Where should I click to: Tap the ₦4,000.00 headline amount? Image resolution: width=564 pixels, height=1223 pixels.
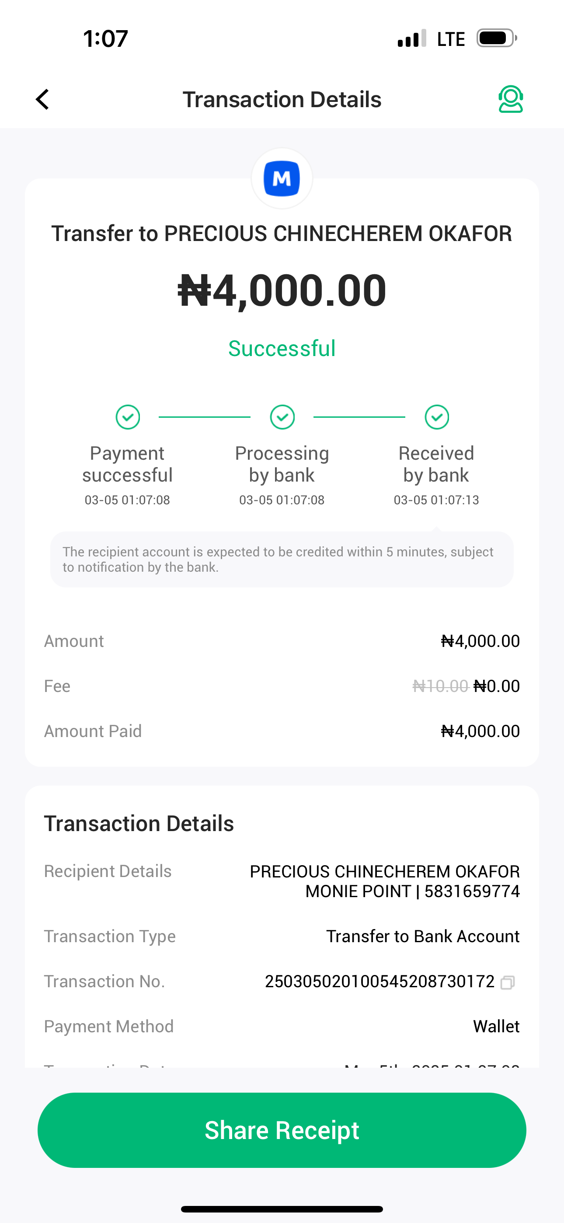point(282,290)
